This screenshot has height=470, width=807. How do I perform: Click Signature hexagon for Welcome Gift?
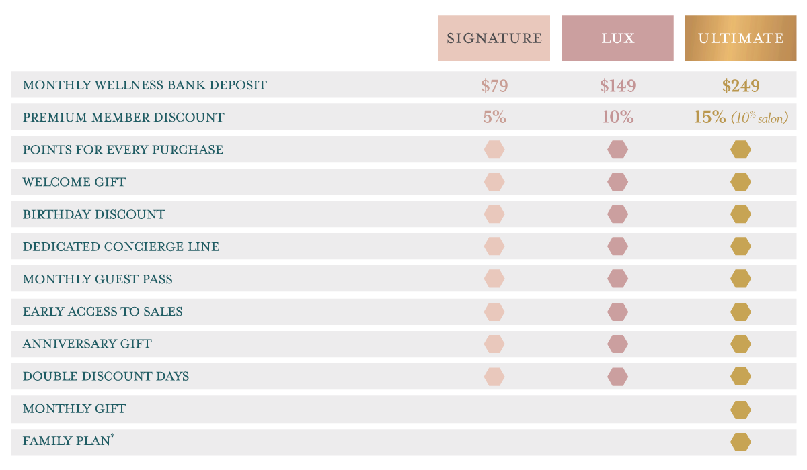point(494,182)
